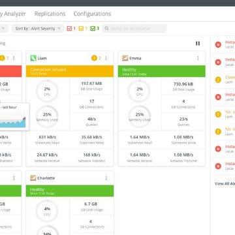235x235 pixels.
Task: Click Liam's 197.87 MB DB Disk Usage
Action: [91, 86]
